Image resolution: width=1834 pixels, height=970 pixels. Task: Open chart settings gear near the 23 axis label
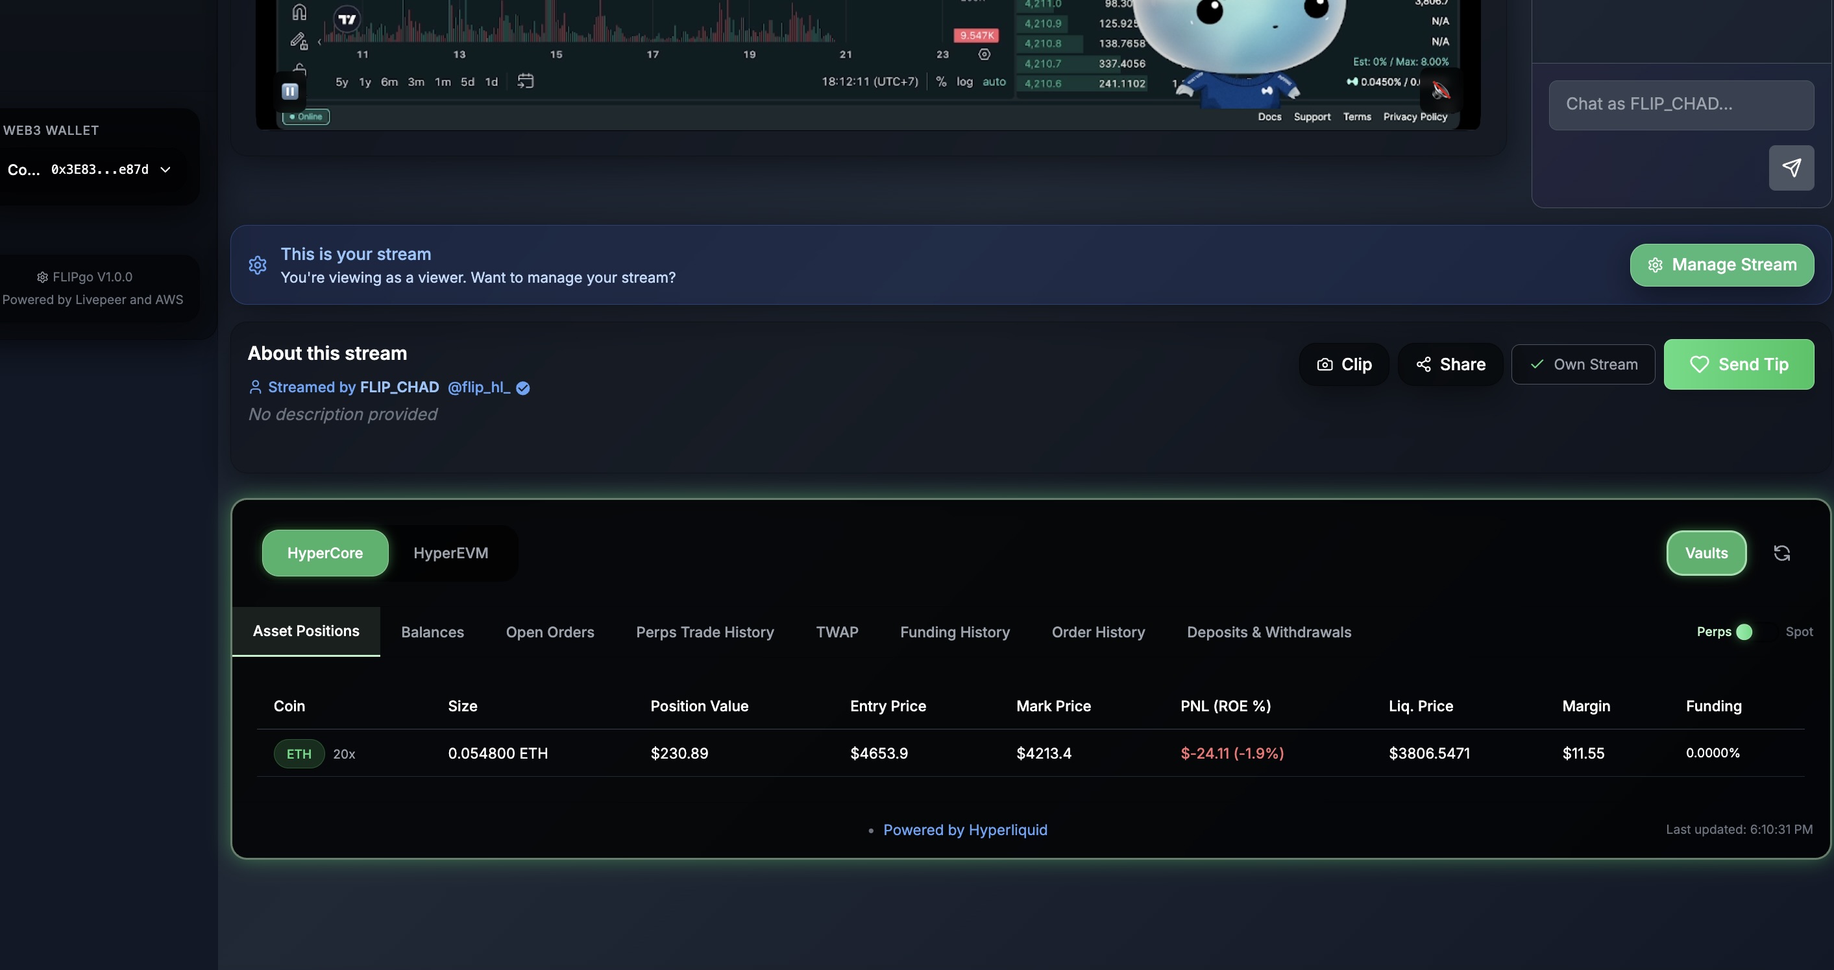point(984,54)
